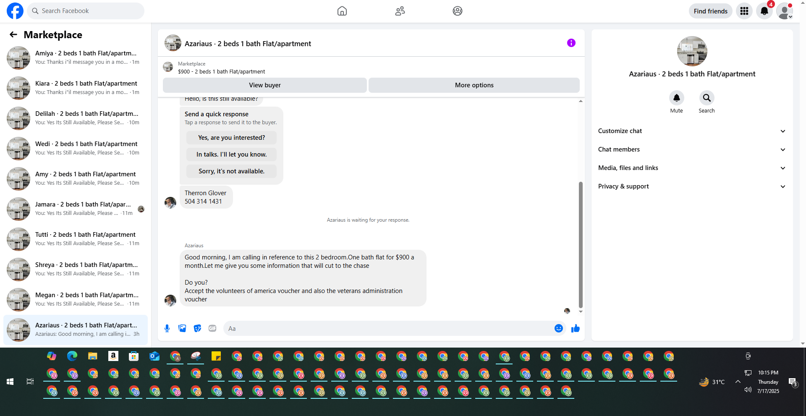Open the Megan conversation
This screenshot has width=806, height=416.
(x=76, y=300)
